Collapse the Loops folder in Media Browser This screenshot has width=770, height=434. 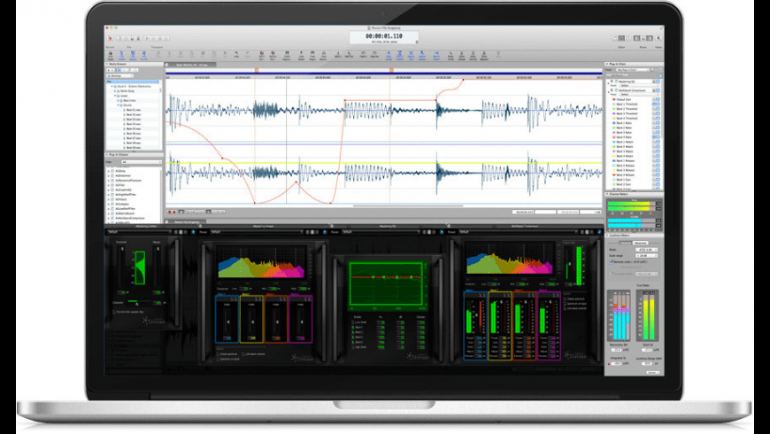(115, 96)
